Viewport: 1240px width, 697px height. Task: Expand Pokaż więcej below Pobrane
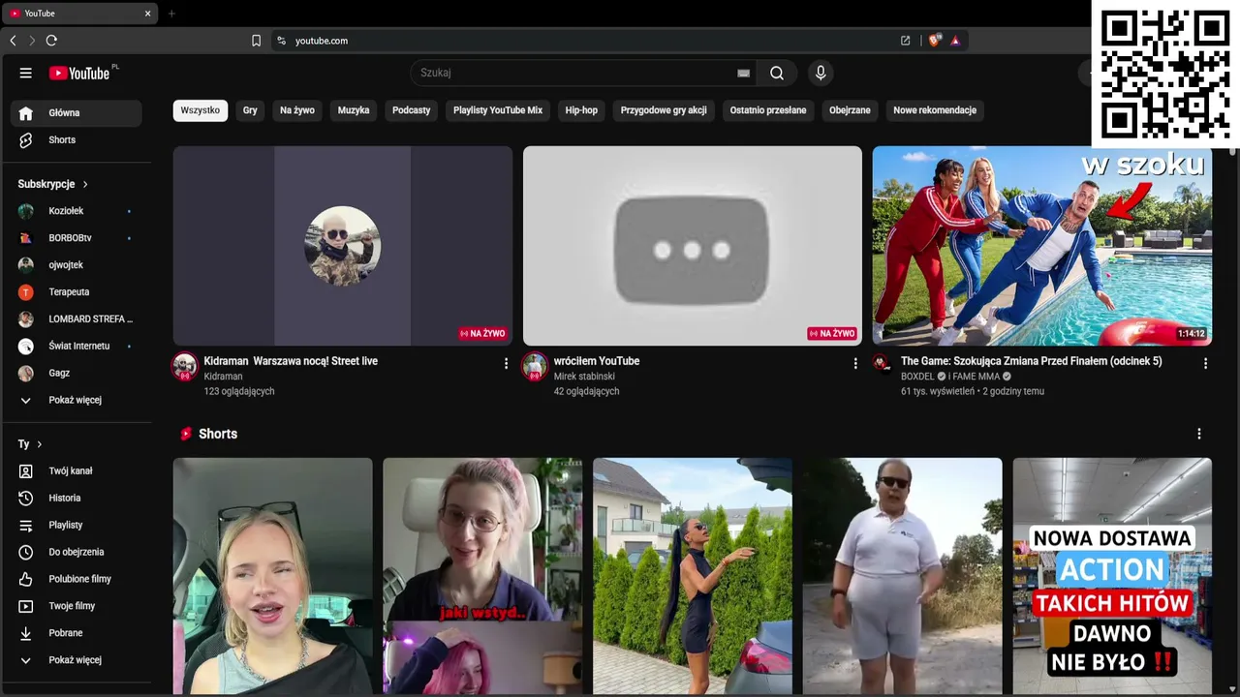(x=77, y=661)
